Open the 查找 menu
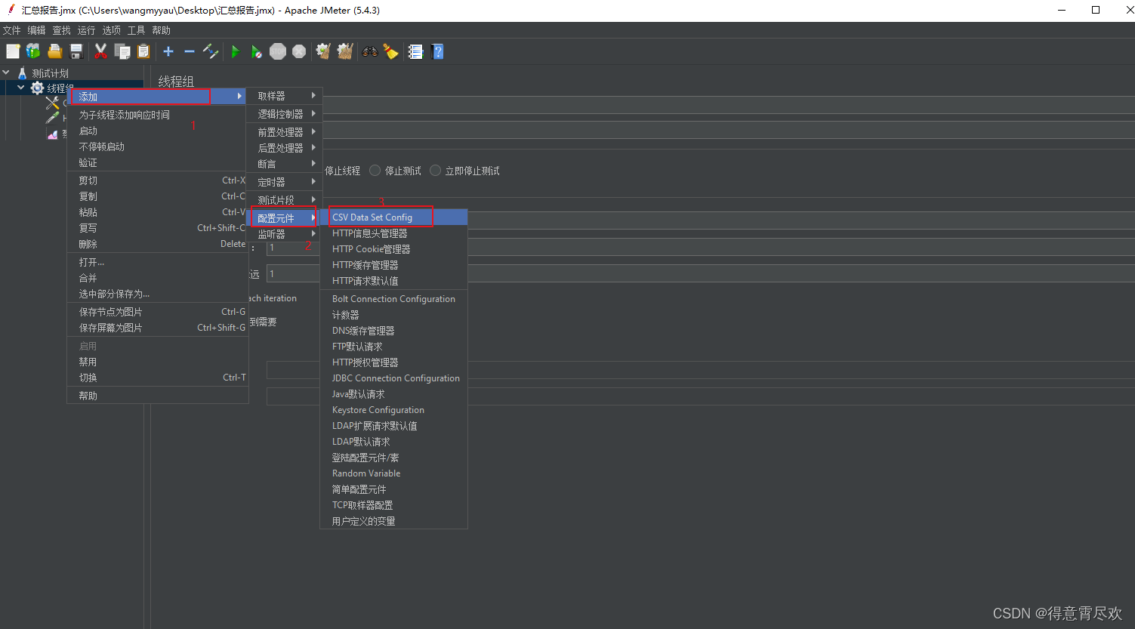This screenshot has width=1135, height=629. coord(62,30)
